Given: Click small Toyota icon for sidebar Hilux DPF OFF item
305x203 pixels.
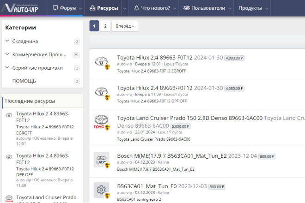Looking at the screenshot, I should (x=9, y=157).
